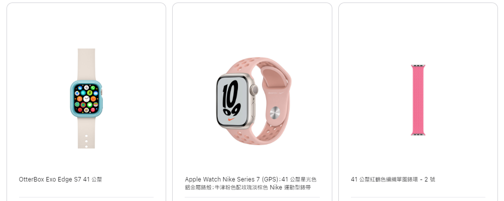Select the flamingo braided solo loop card
This screenshot has height=201, width=504.
pos(418,102)
